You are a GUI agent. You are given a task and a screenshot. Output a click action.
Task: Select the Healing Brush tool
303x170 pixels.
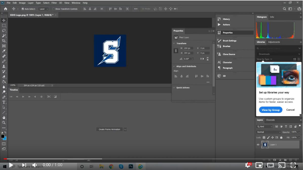(4, 56)
